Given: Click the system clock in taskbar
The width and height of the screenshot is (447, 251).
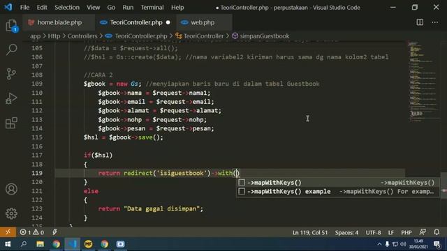Looking at the screenshot, I should (x=418, y=244).
